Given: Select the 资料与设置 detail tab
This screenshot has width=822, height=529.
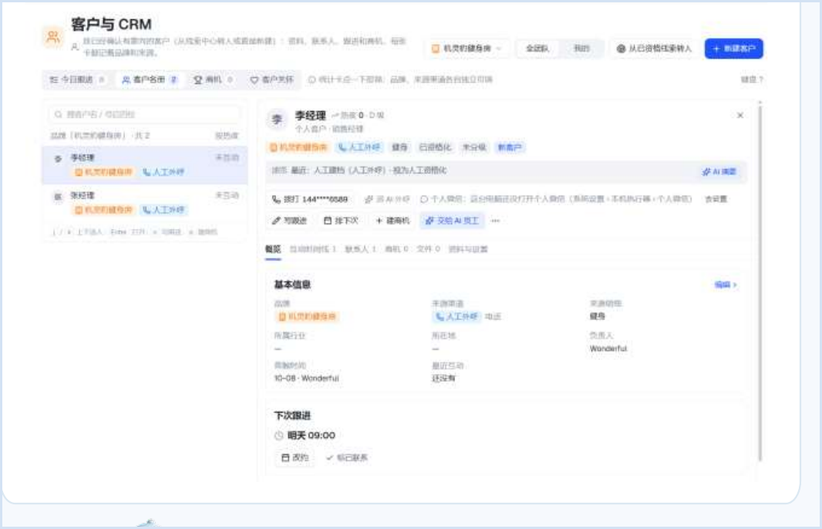Looking at the screenshot, I should [x=468, y=250].
